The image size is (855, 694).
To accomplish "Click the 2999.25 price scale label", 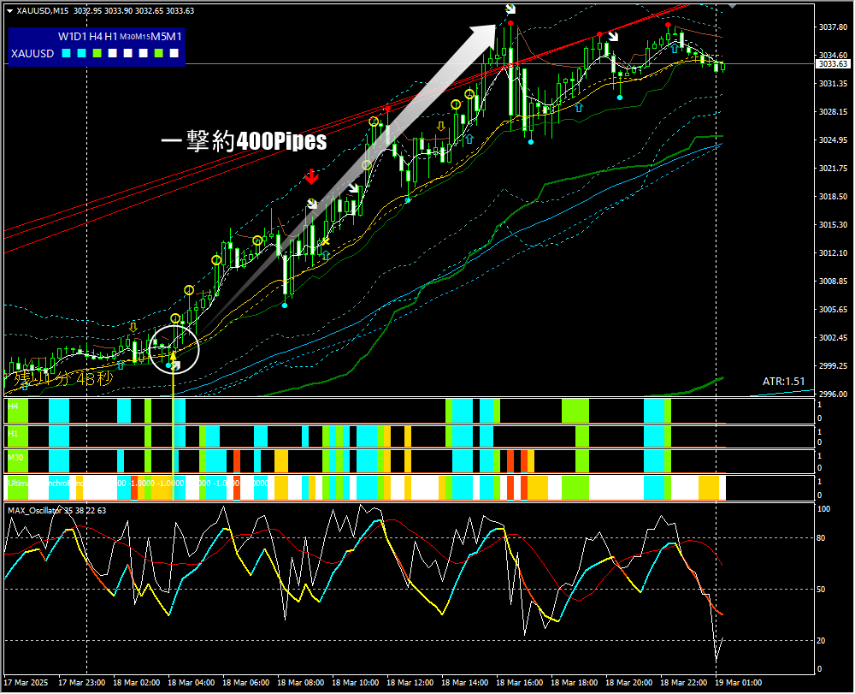I will [833, 365].
